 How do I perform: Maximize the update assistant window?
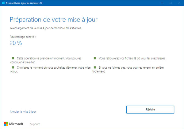(x=170, y=3)
